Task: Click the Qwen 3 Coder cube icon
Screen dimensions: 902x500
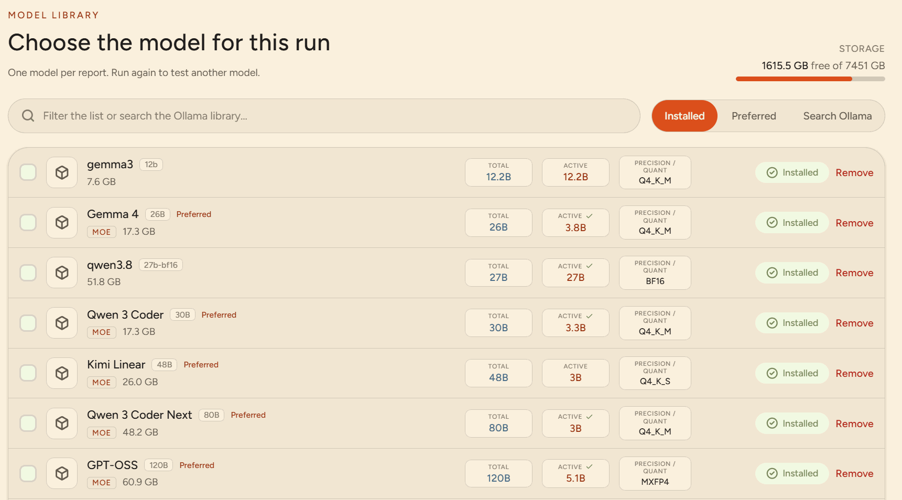Action: [62, 323]
